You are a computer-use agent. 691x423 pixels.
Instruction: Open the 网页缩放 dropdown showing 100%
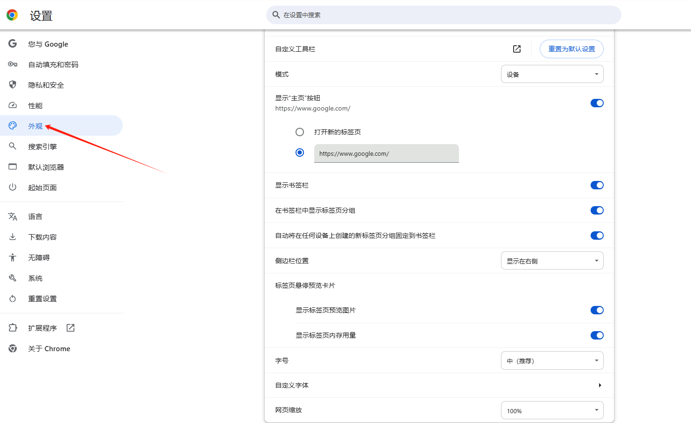(552, 410)
